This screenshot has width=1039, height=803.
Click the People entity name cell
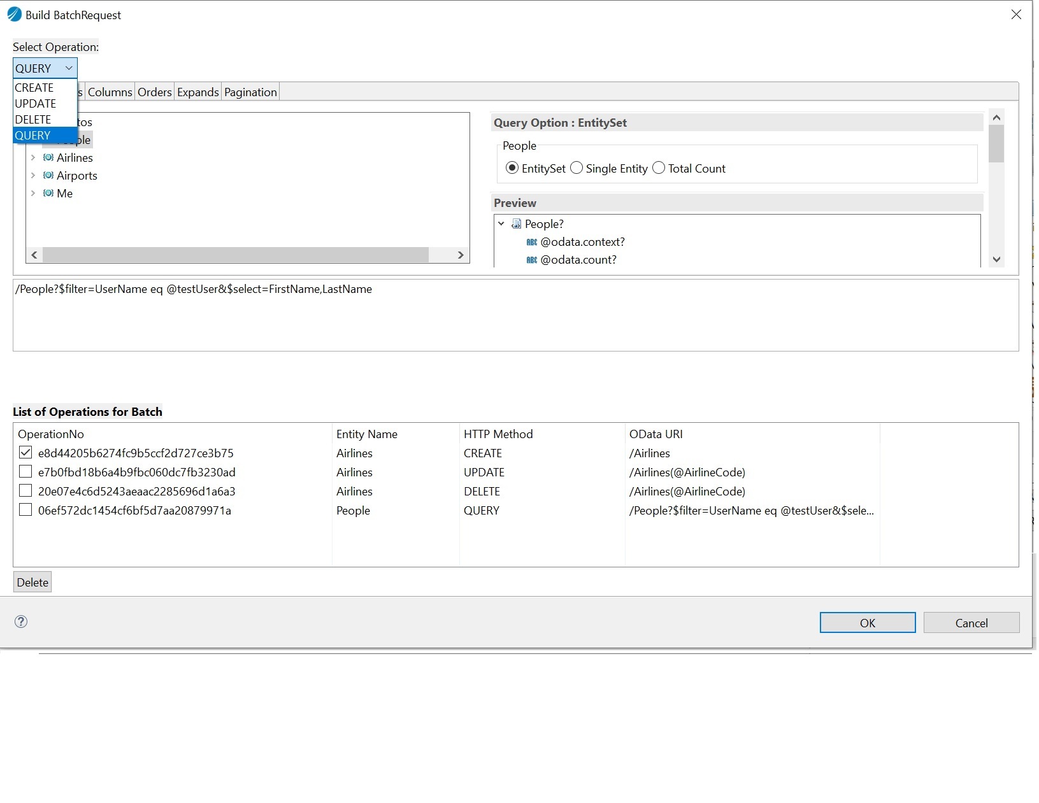tap(353, 510)
